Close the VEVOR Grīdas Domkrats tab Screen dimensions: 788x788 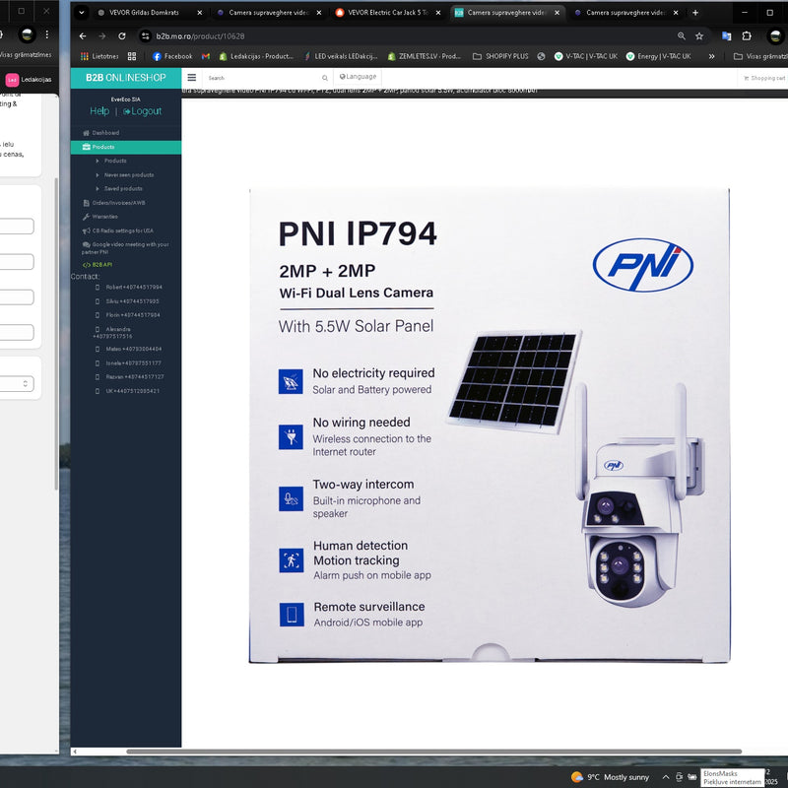200,13
